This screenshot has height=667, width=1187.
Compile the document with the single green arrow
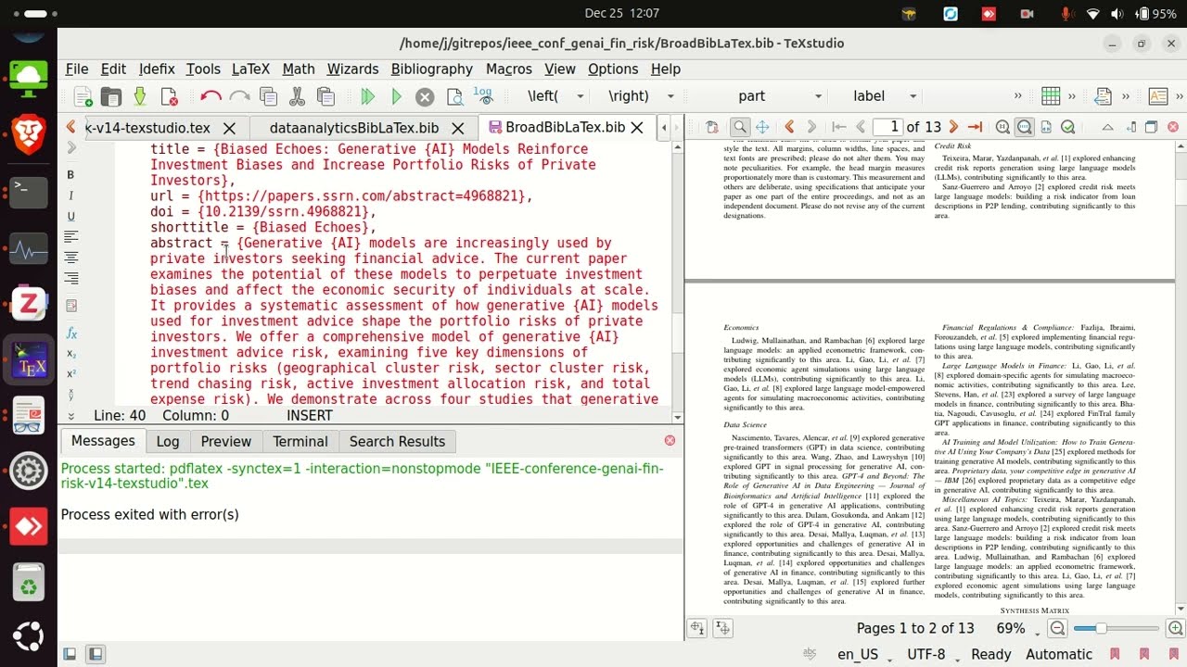pyautogui.click(x=396, y=96)
